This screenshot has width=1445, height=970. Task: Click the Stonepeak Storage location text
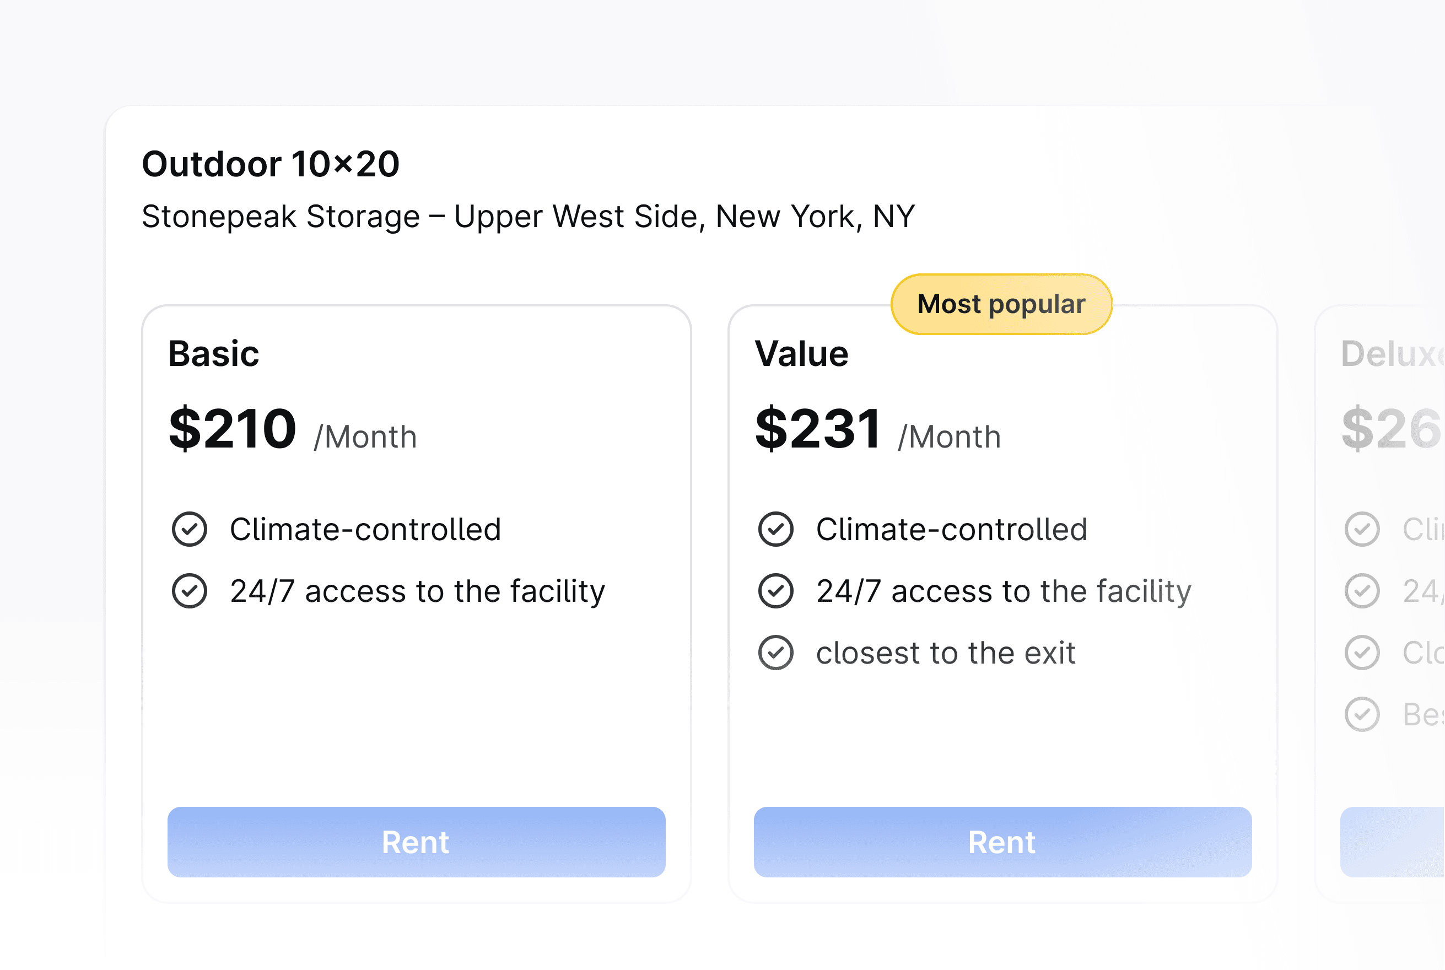[529, 217]
